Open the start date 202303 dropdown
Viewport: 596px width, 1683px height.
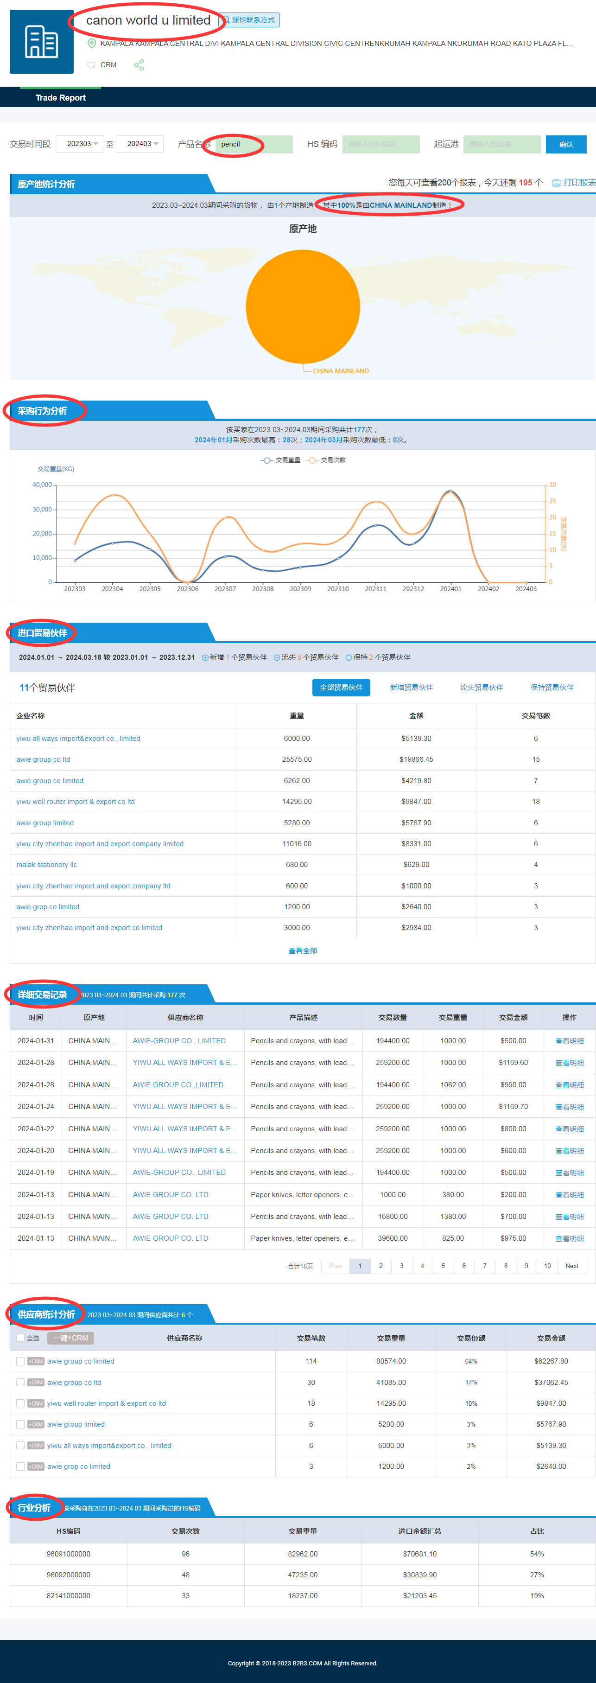pyautogui.click(x=79, y=144)
